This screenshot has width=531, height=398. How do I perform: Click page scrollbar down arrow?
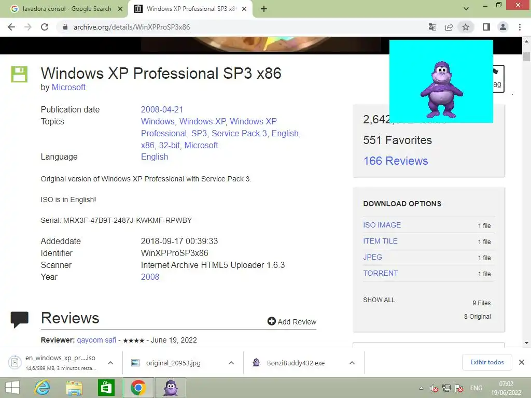click(526, 343)
